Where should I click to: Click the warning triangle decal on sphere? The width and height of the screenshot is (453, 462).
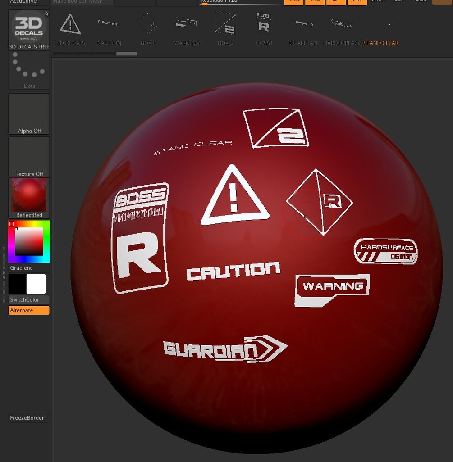tap(235, 195)
